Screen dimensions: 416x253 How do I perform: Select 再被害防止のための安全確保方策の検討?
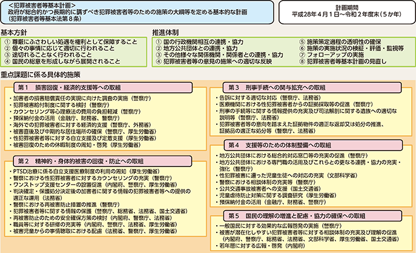[x=91, y=218]
